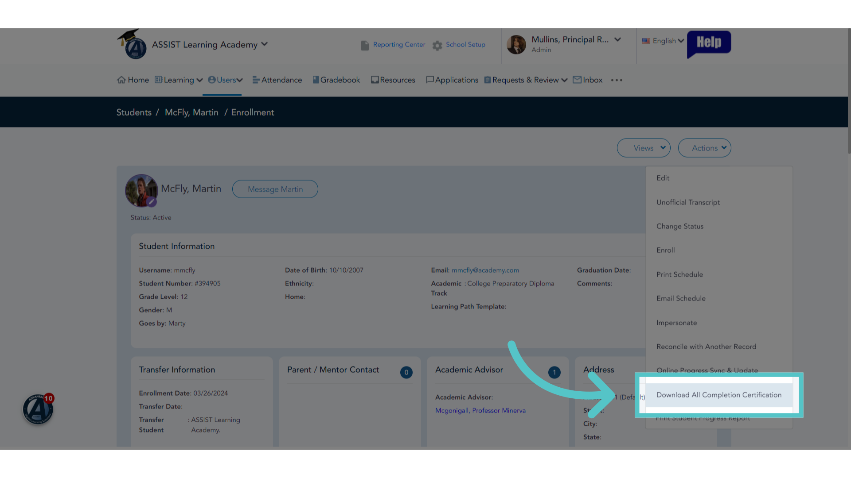Screen dimensions: 851x478
Task: Click the Student Number #394905 text
Action: click(180, 283)
